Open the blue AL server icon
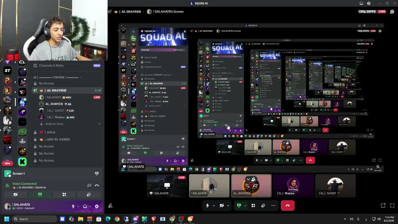Screen dimensions: 398x224 (x=22, y=102)
